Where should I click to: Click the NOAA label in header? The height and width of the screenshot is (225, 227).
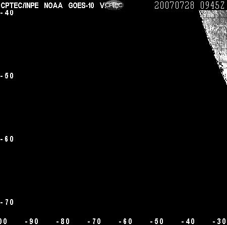coord(53,6)
